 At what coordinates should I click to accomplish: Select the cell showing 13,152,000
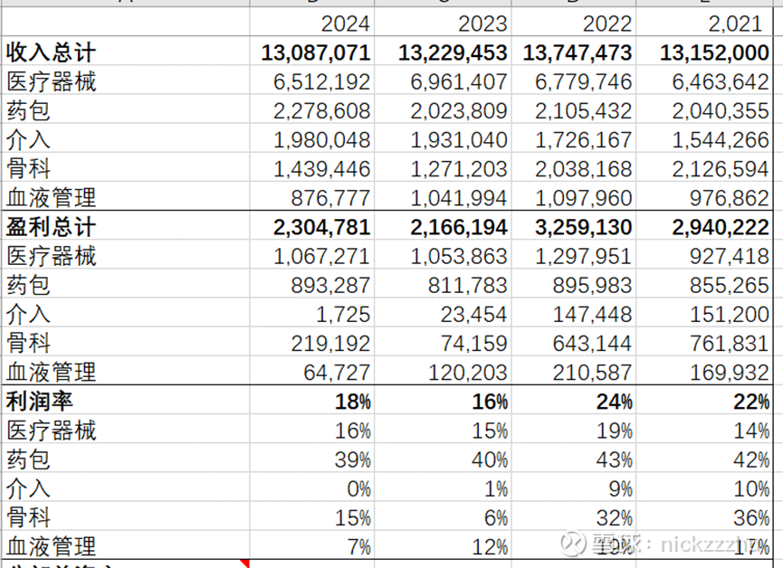point(704,52)
